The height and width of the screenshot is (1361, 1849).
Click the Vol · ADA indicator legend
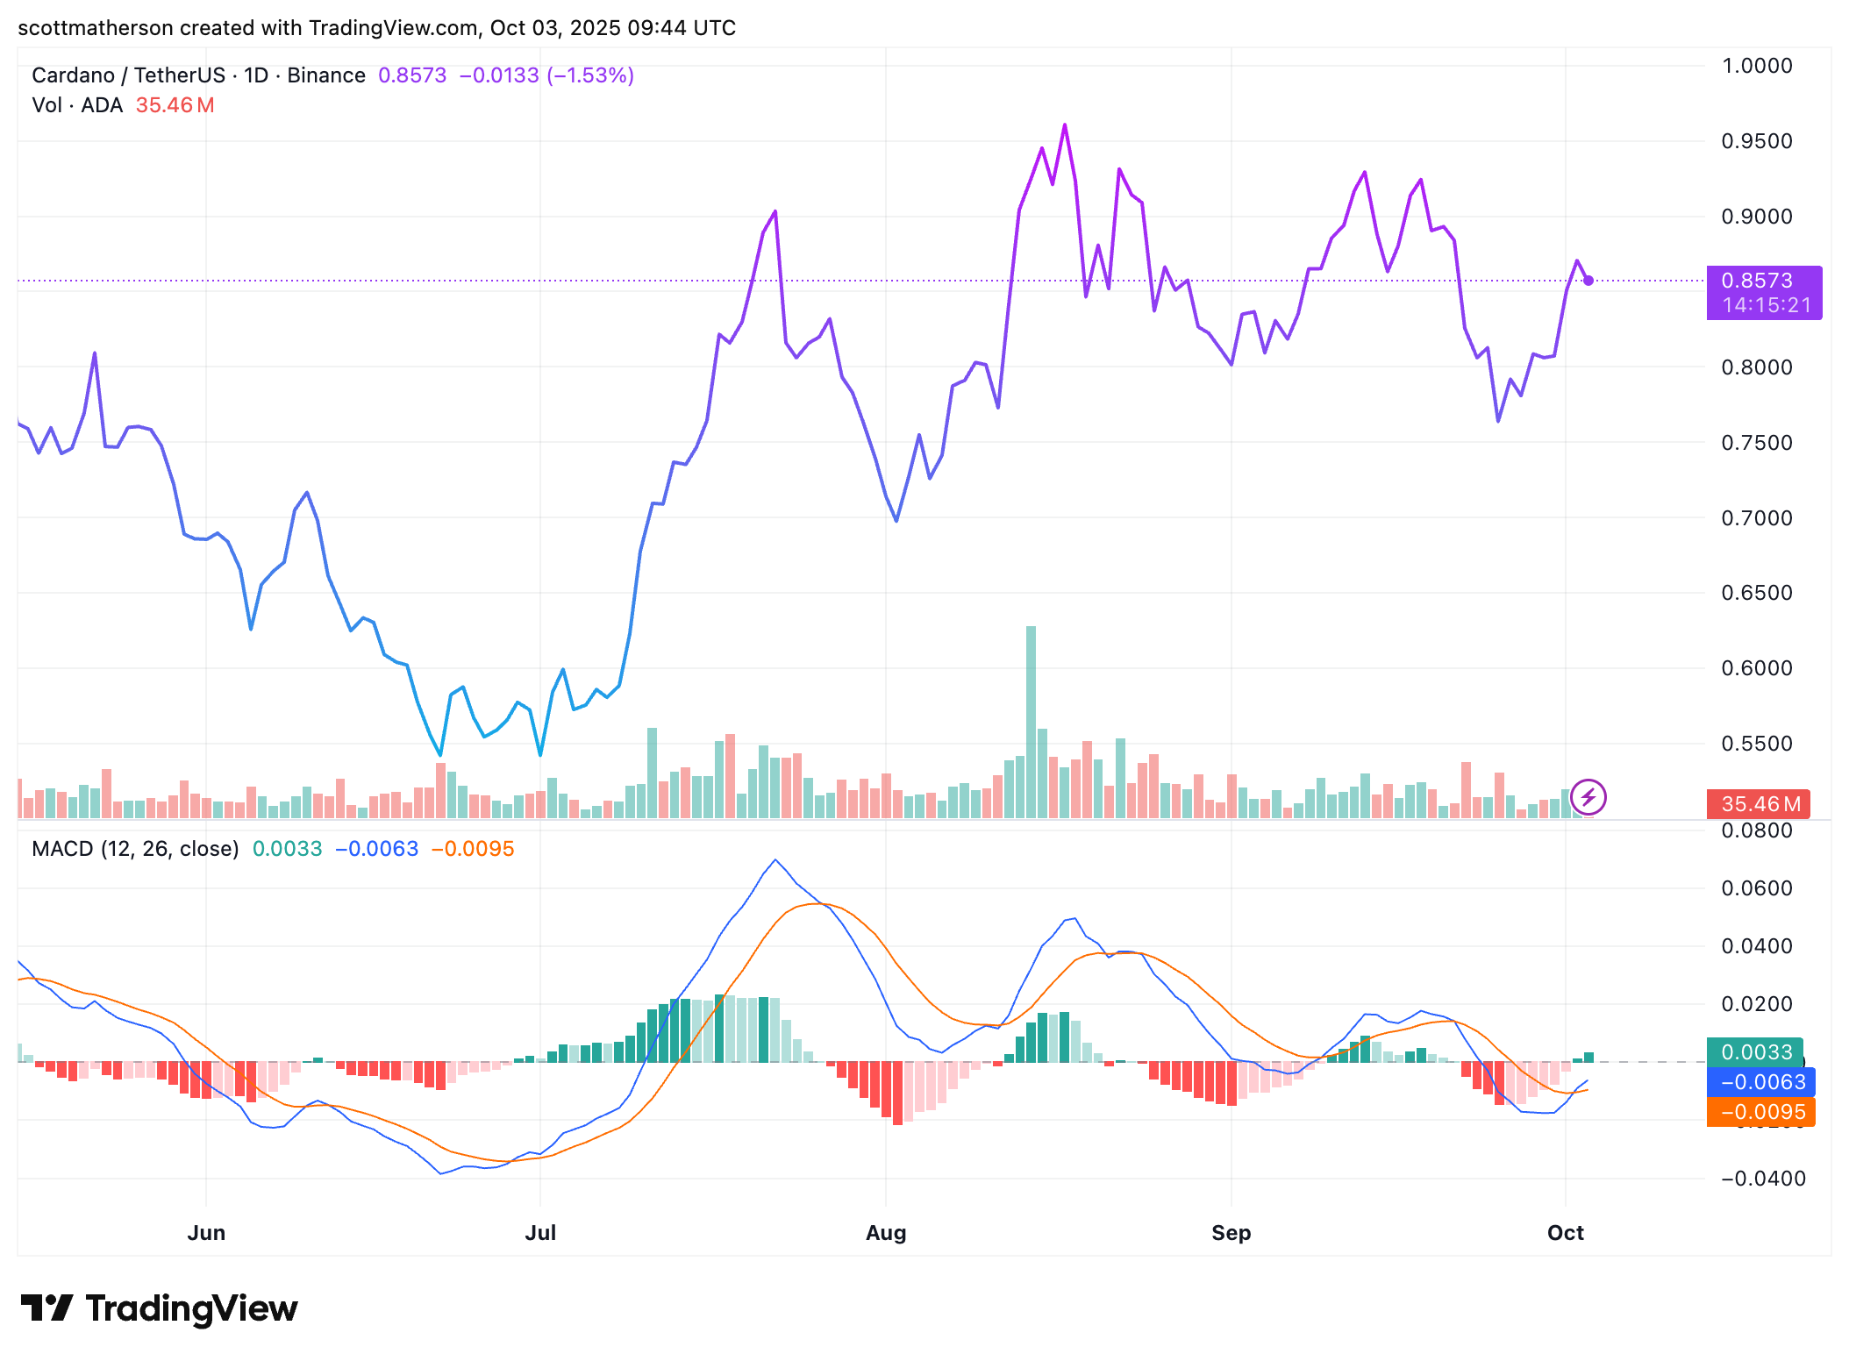(x=77, y=105)
